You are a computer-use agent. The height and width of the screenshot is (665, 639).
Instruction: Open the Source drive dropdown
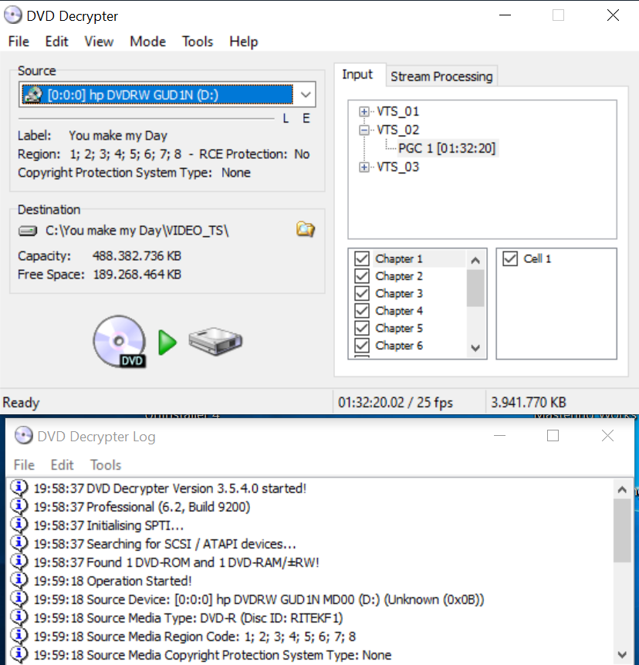coord(306,95)
